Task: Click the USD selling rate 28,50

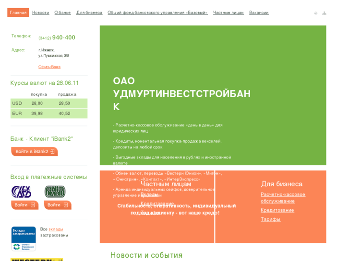Action: [x=64, y=103]
